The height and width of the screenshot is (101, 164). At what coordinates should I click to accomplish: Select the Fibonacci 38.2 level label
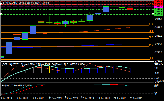click(x=151, y=37)
